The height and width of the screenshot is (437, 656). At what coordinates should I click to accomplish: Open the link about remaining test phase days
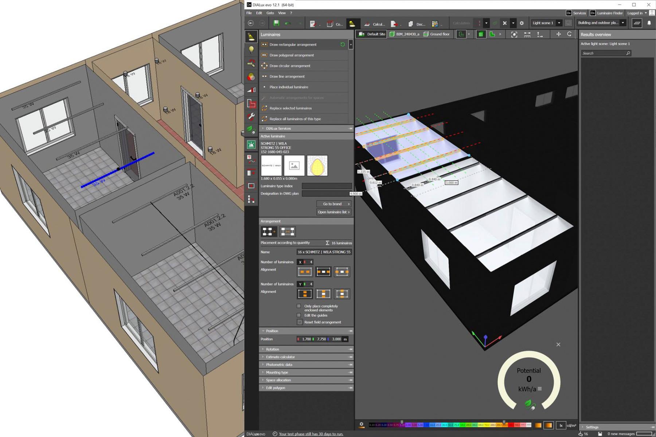tap(311, 434)
